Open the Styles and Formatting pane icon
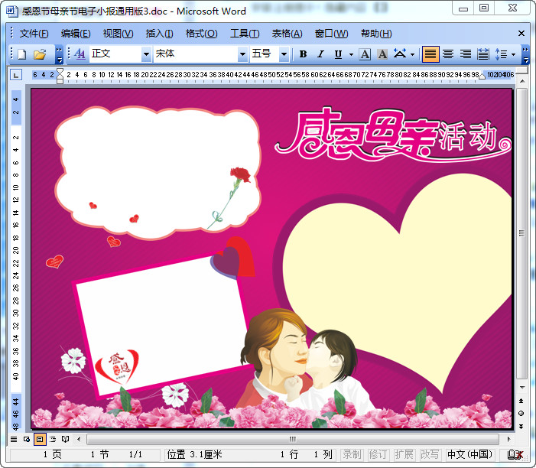This screenshot has width=536, height=468. click(x=80, y=54)
